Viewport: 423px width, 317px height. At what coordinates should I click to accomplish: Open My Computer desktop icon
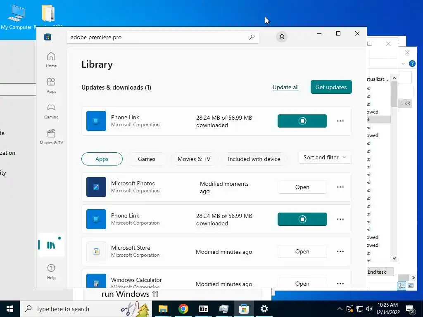point(16,17)
